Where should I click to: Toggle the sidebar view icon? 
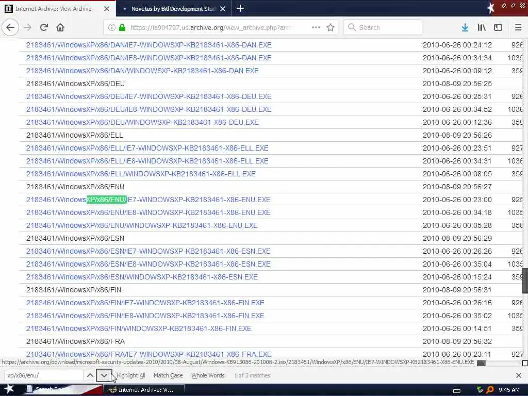tap(498, 28)
